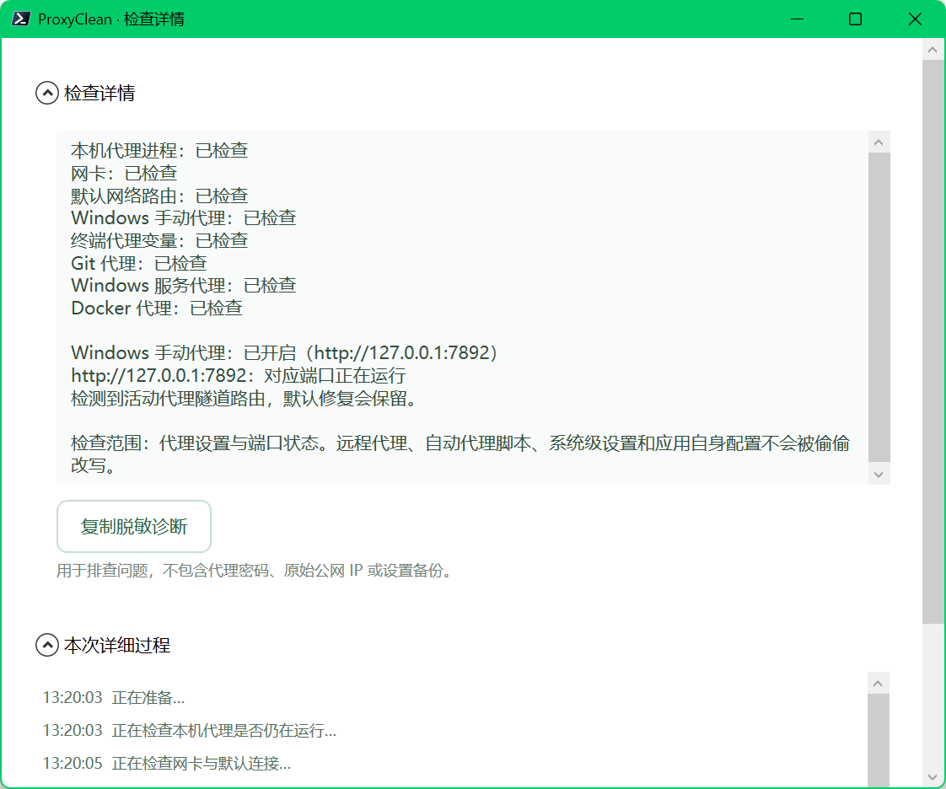This screenshot has height=789, width=946.
Task: Click log entry 13:20:03 正在准备...
Action: (114, 698)
